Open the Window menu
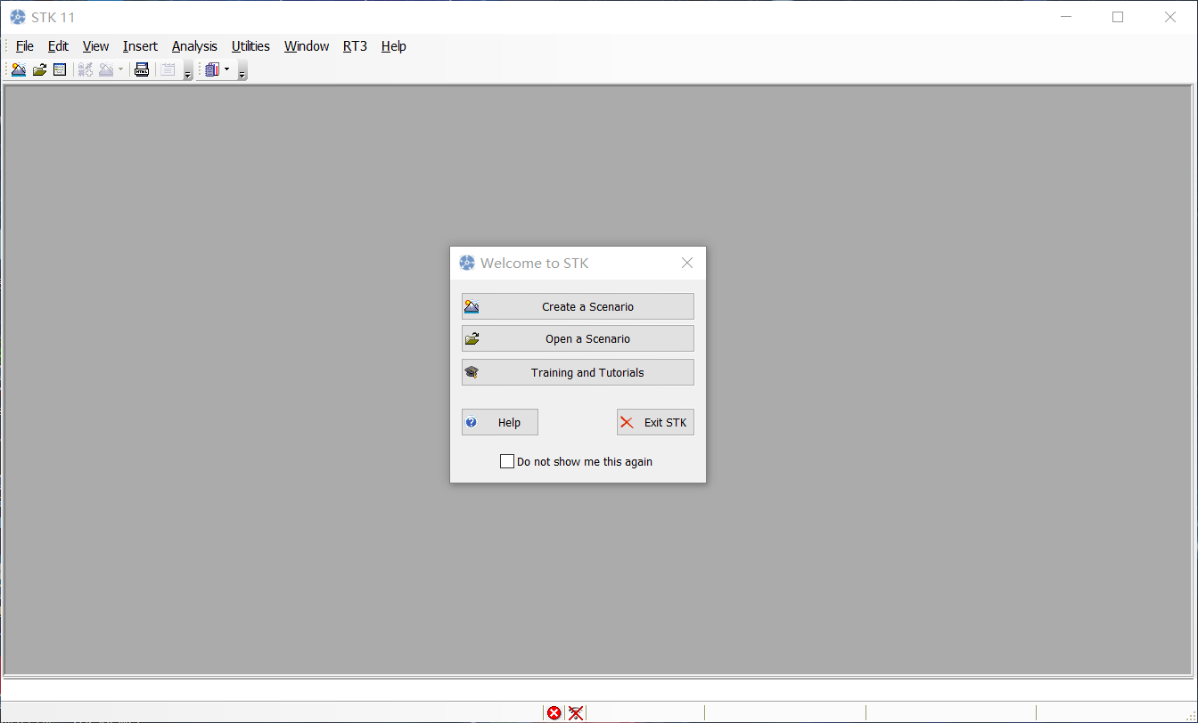 click(x=307, y=46)
